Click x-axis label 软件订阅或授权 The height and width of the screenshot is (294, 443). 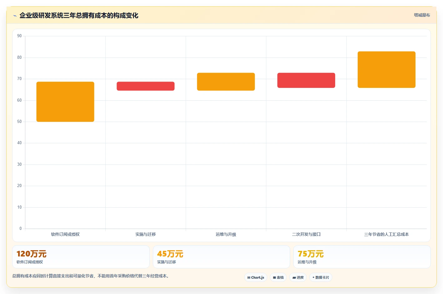point(65,234)
